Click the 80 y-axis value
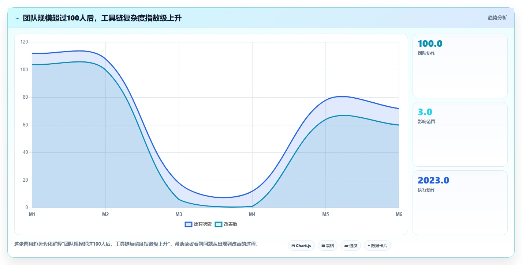 point(26,97)
